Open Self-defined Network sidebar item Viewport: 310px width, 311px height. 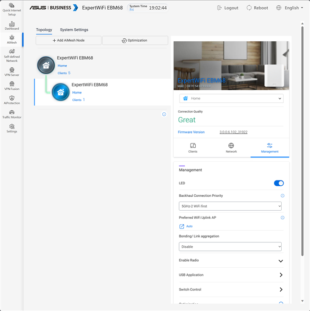tap(12, 56)
